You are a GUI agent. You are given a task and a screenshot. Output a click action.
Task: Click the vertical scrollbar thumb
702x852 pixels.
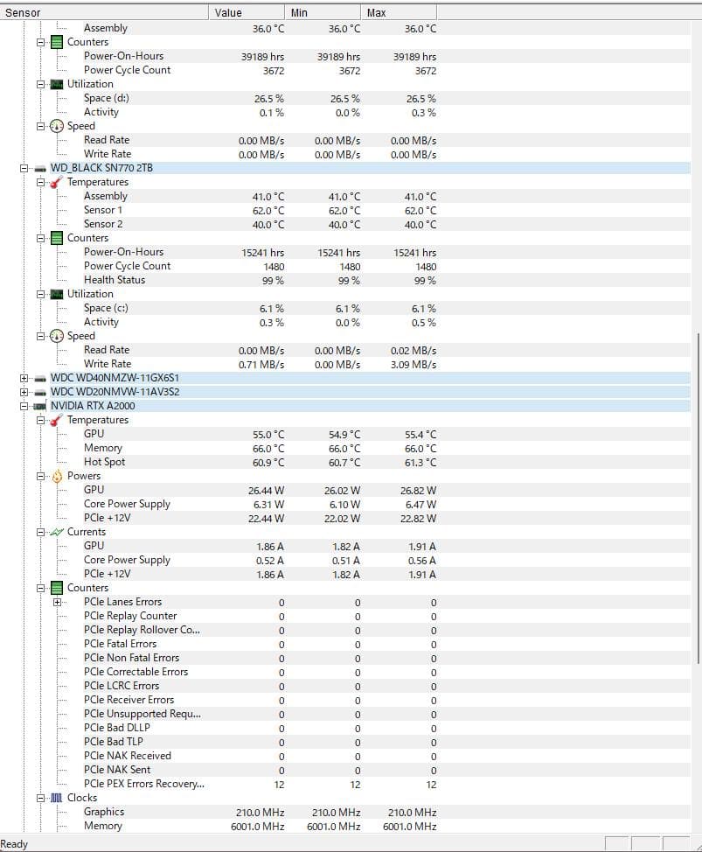pos(697,497)
